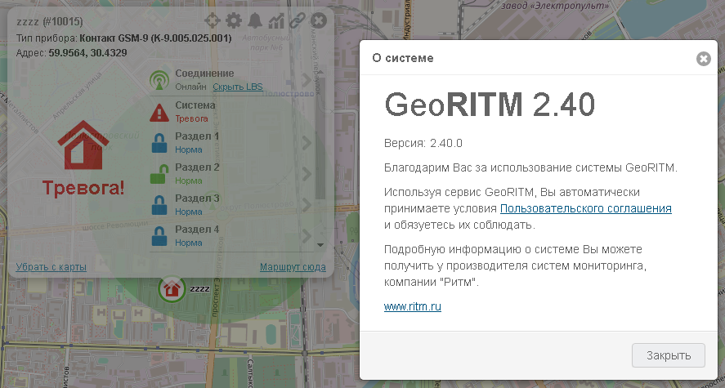Click the chain link icon in device panel
The height and width of the screenshot is (388, 725).
click(x=298, y=20)
